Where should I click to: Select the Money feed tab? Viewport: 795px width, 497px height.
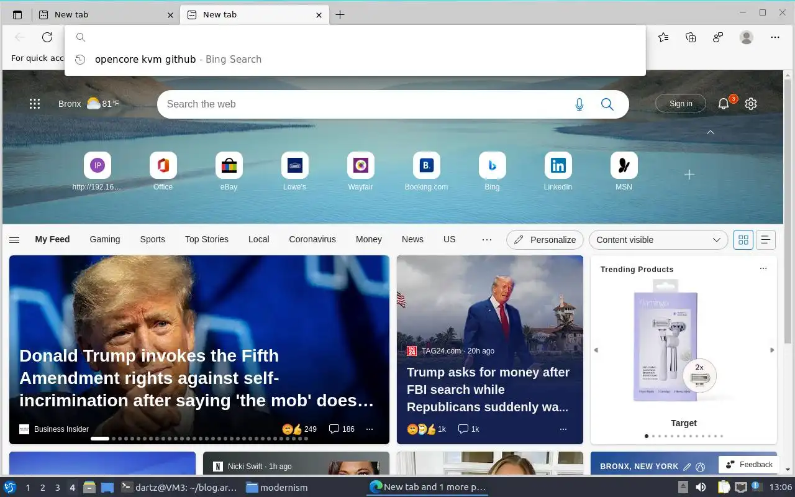point(369,239)
